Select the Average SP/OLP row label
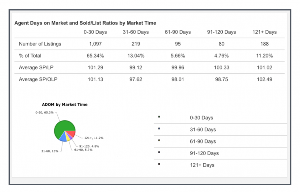The width and height of the screenshot is (300, 192). tap(38, 79)
